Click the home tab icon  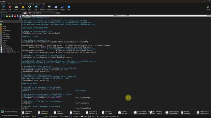pos(25,13)
